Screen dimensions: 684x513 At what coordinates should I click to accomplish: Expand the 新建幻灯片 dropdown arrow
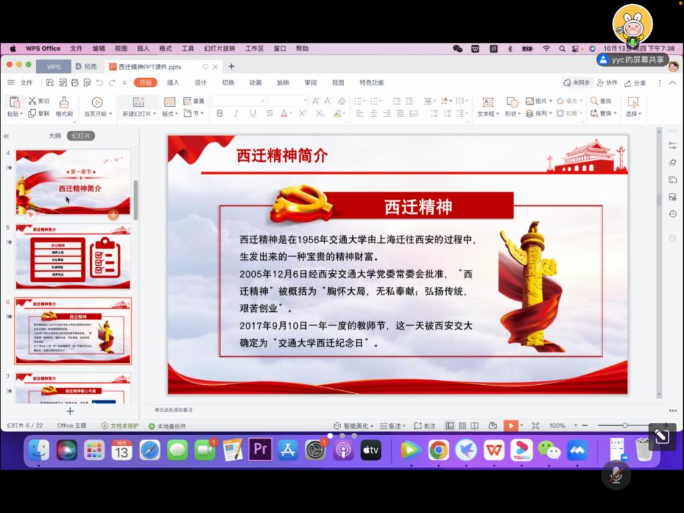coord(156,114)
